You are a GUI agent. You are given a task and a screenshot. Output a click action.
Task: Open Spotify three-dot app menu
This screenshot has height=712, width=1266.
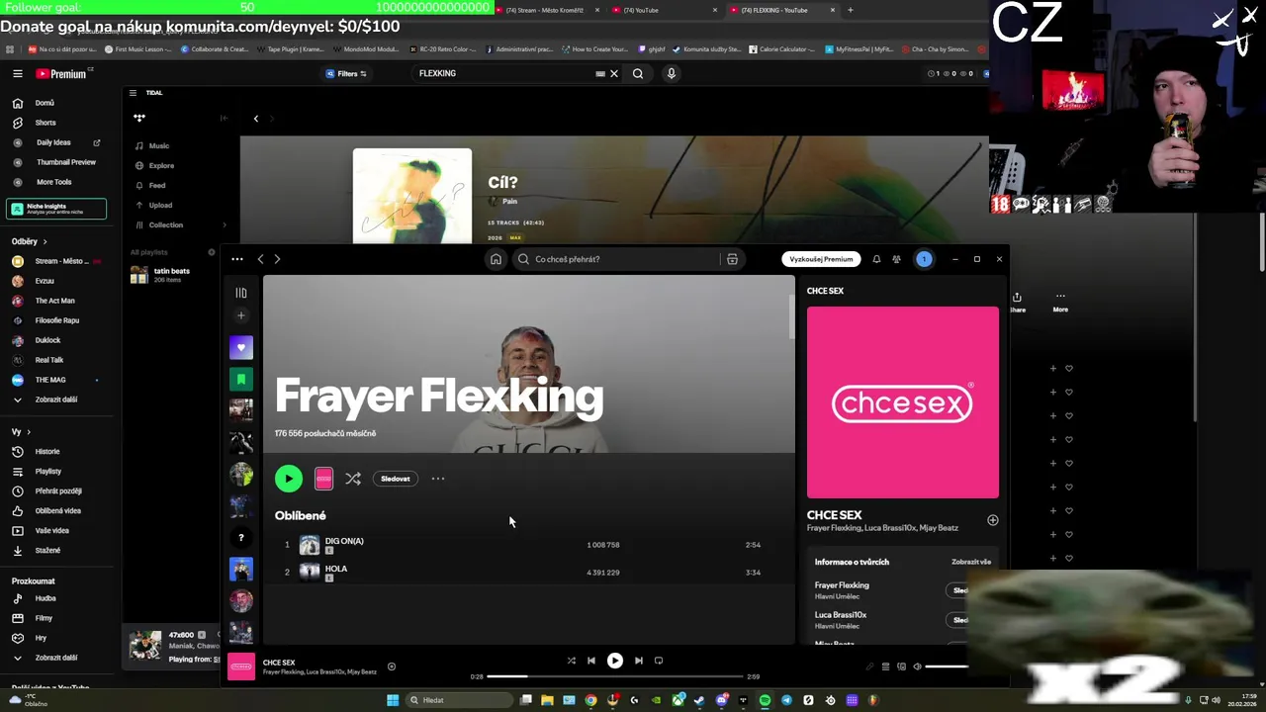[x=237, y=259]
